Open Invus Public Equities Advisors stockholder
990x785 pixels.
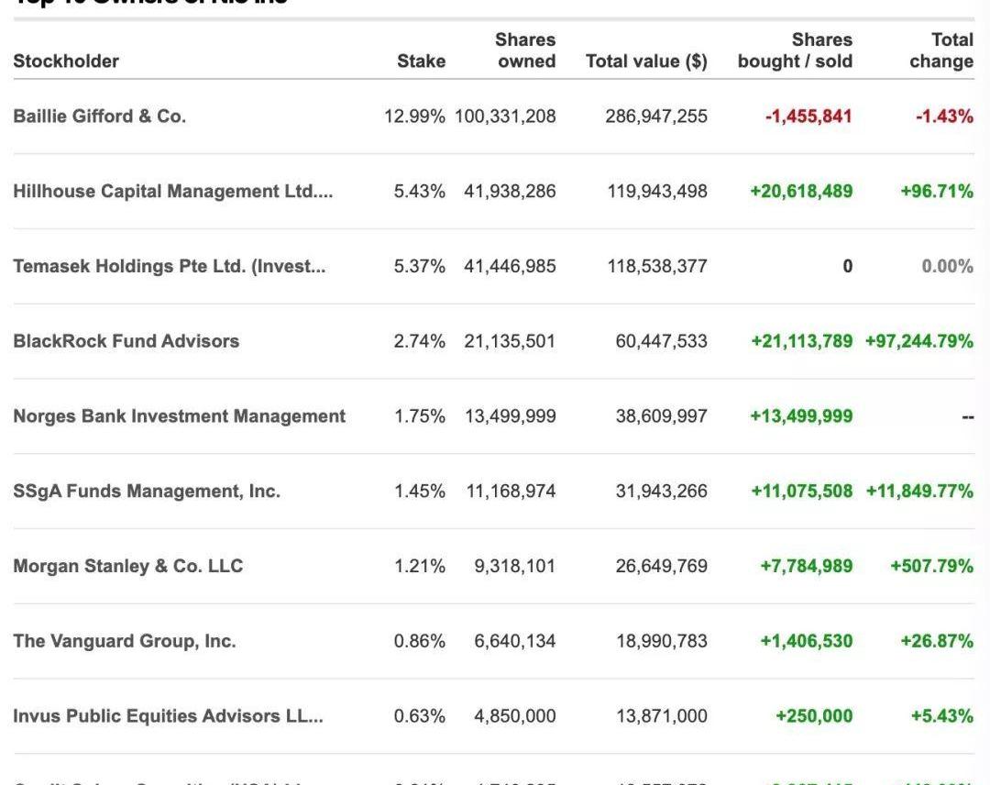[x=168, y=716]
